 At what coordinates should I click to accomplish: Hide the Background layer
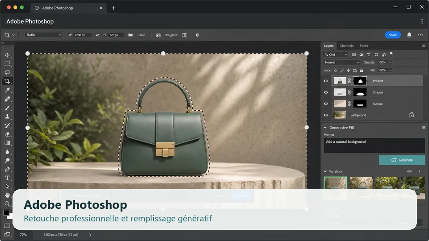(x=326, y=115)
